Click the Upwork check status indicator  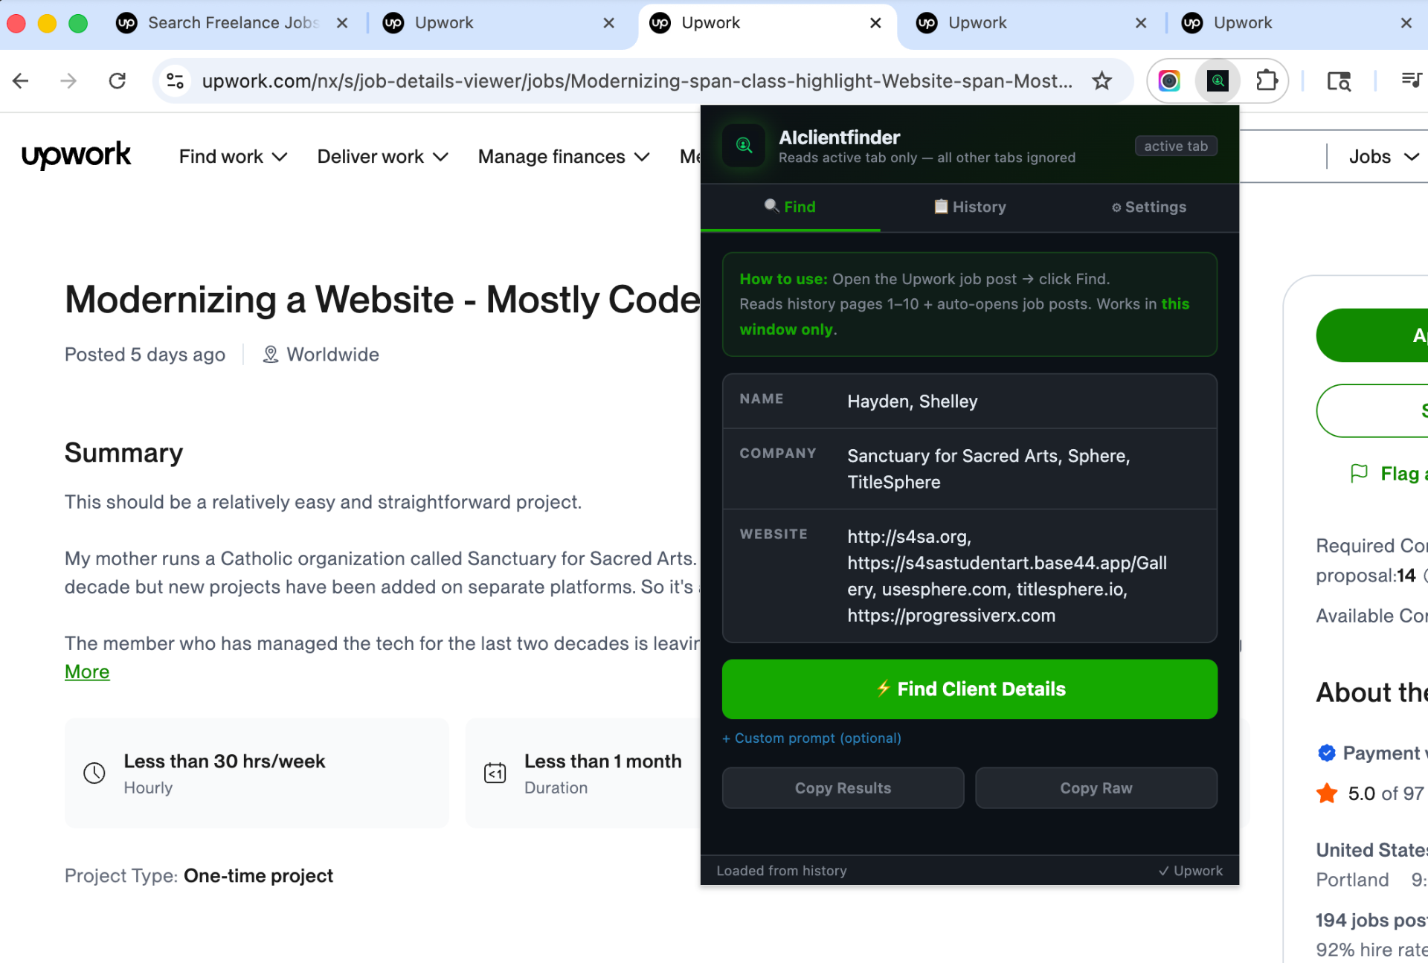pyautogui.click(x=1190, y=871)
